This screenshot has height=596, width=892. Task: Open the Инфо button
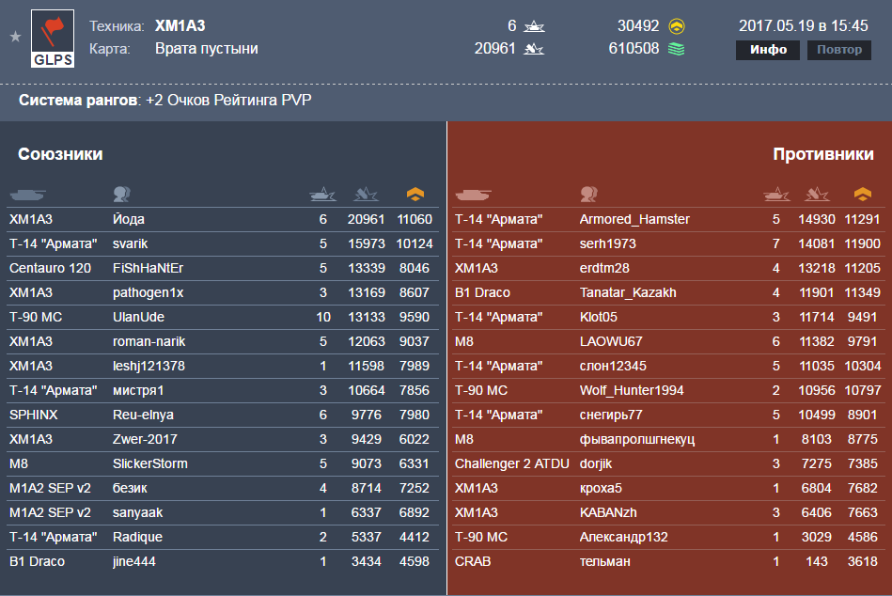point(768,50)
